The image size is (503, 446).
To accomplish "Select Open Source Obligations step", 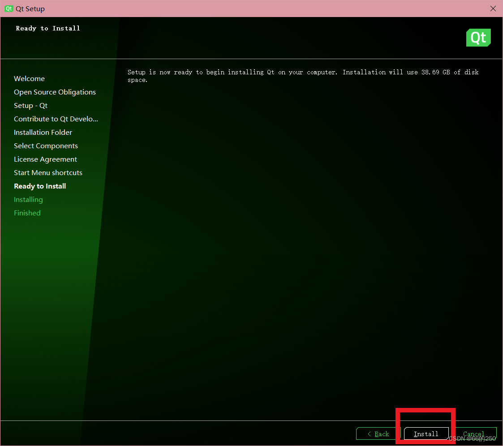I will 55,92.
